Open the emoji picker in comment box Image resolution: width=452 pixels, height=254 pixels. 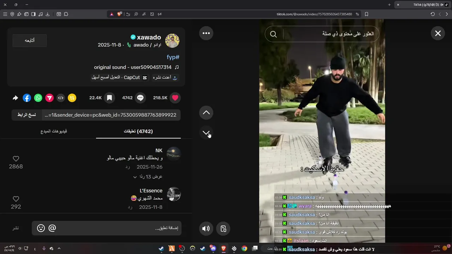pos(41,228)
